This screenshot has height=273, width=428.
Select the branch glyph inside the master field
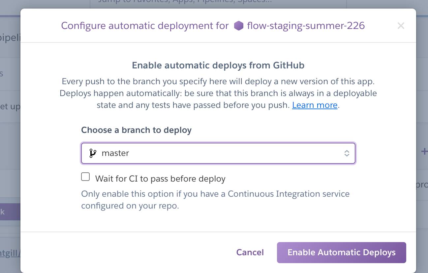tap(92, 153)
